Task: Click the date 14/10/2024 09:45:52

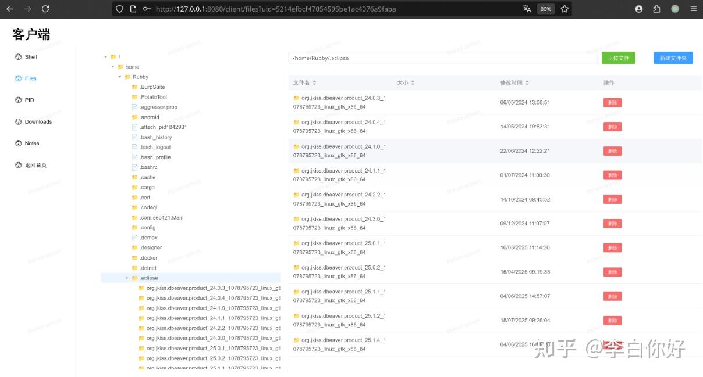Action: point(525,199)
